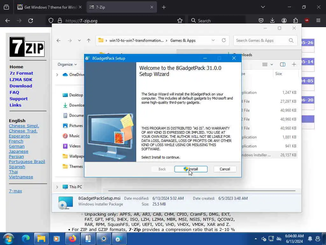The height and width of the screenshot is (245, 326).
Task: Open Music in Explorer sidebar
Action: 71,136
